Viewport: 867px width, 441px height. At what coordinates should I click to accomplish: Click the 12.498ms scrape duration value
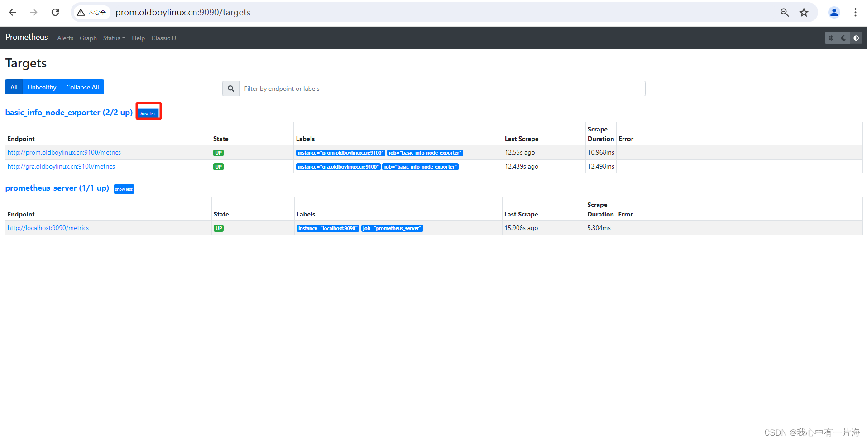pyautogui.click(x=601, y=167)
